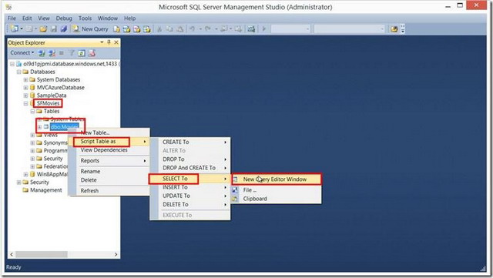Viewport: 493px width, 278px height.
Task: Click the Connect Object Explorer icon
Action: coord(42,53)
